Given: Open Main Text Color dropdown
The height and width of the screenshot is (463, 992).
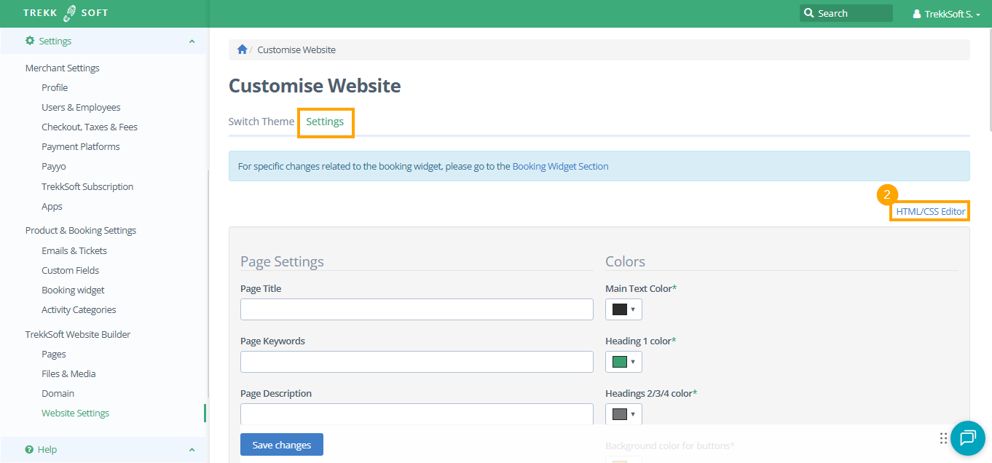Looking at the screenshot, I should pos(623,309).
